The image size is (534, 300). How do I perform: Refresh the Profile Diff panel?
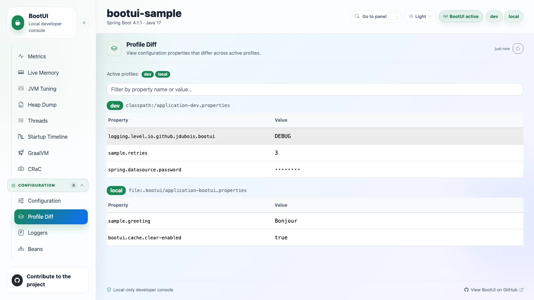pos(518,49)
